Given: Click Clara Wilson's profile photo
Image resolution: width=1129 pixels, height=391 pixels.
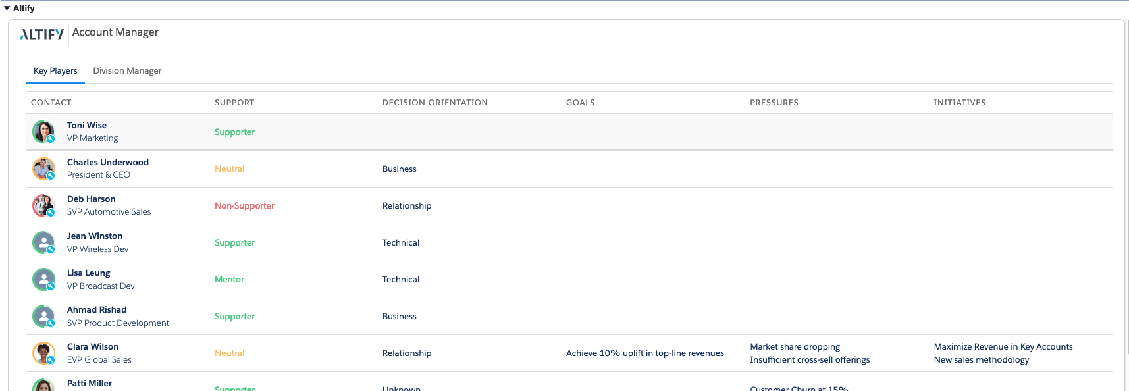Looking at the screenshot, I should 43,353.
